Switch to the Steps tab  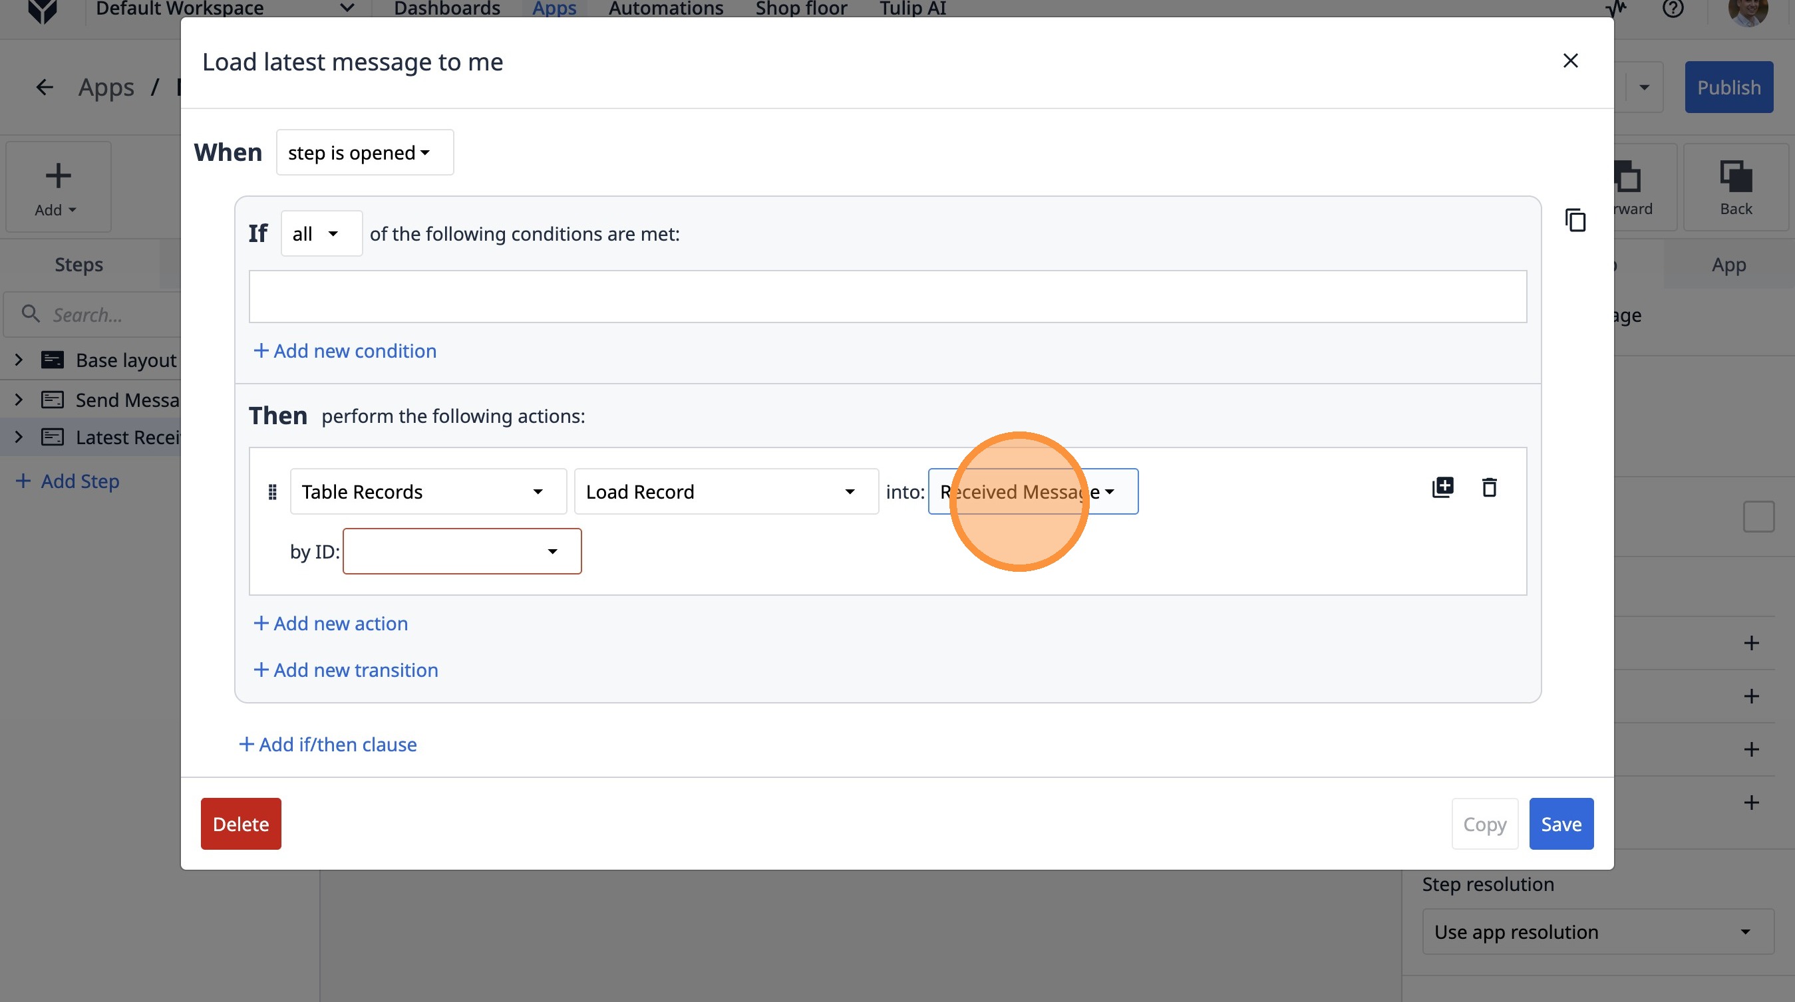(x=79, y=265)
